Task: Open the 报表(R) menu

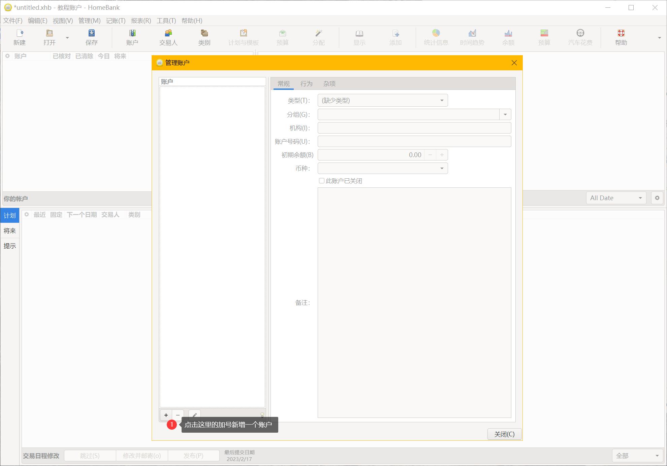Action: (x=141, y=21)
